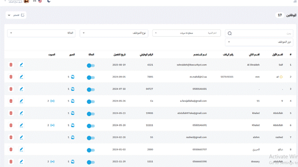Select phone number 557141511 cell
This screenshot has width=298, height=167.
227,77
